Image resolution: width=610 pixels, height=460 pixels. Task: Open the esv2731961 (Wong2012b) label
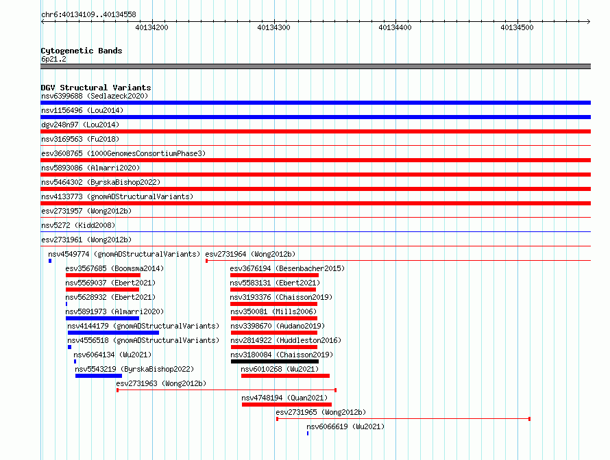(x=86, y=240)
